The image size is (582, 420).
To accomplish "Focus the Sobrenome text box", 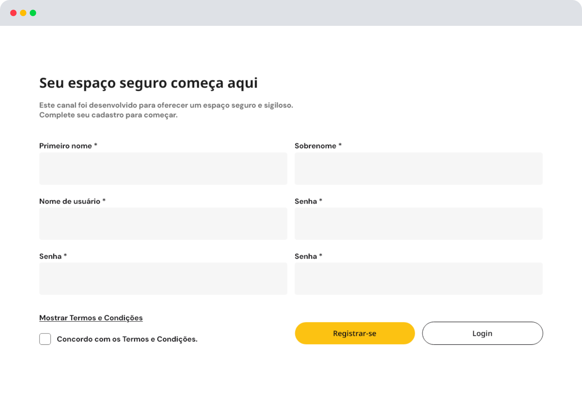I will coord(418,169).
